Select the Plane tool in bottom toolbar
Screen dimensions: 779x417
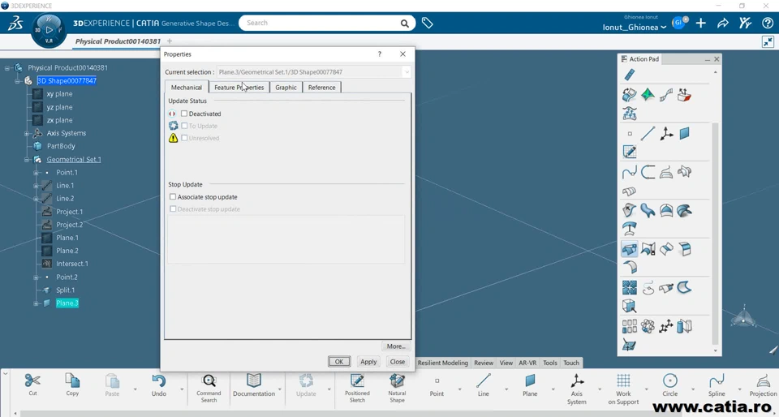point(530,380)
